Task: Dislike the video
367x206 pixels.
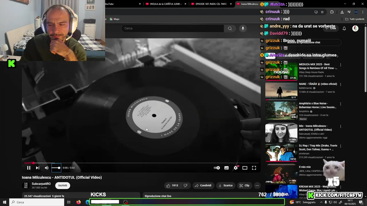Action: coord(186,185)
